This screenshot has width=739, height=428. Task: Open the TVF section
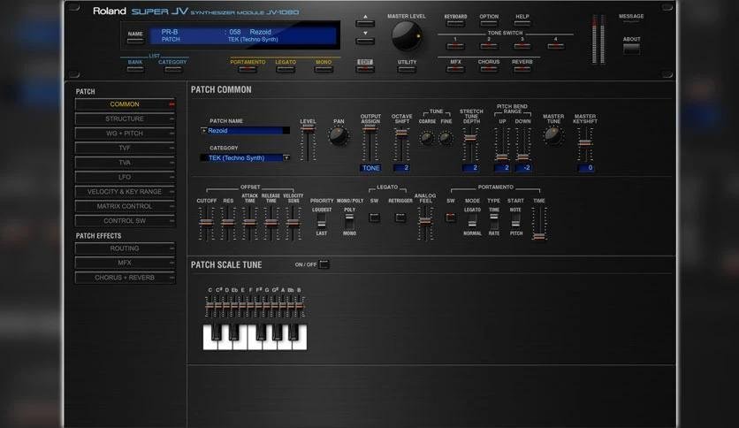click(125, 148)
